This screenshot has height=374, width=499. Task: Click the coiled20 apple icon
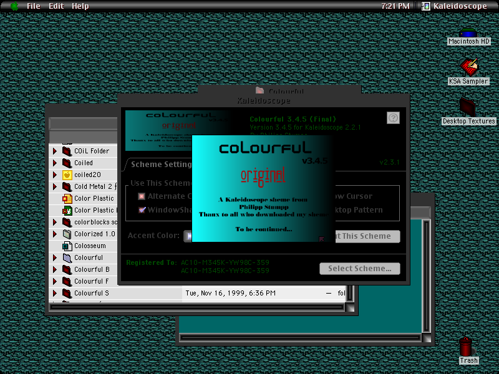click(67, 175)
